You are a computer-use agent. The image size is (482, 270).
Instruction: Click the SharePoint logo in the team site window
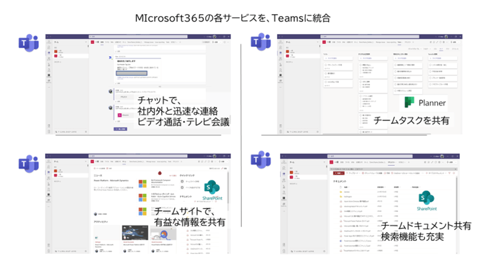coord(212,188)
